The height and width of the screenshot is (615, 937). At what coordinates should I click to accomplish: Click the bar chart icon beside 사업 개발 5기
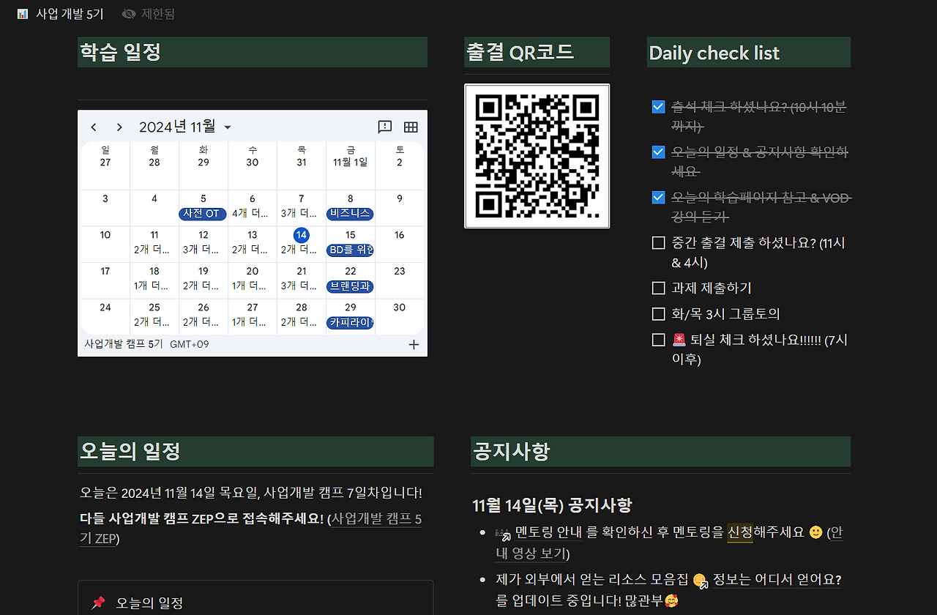23,14
